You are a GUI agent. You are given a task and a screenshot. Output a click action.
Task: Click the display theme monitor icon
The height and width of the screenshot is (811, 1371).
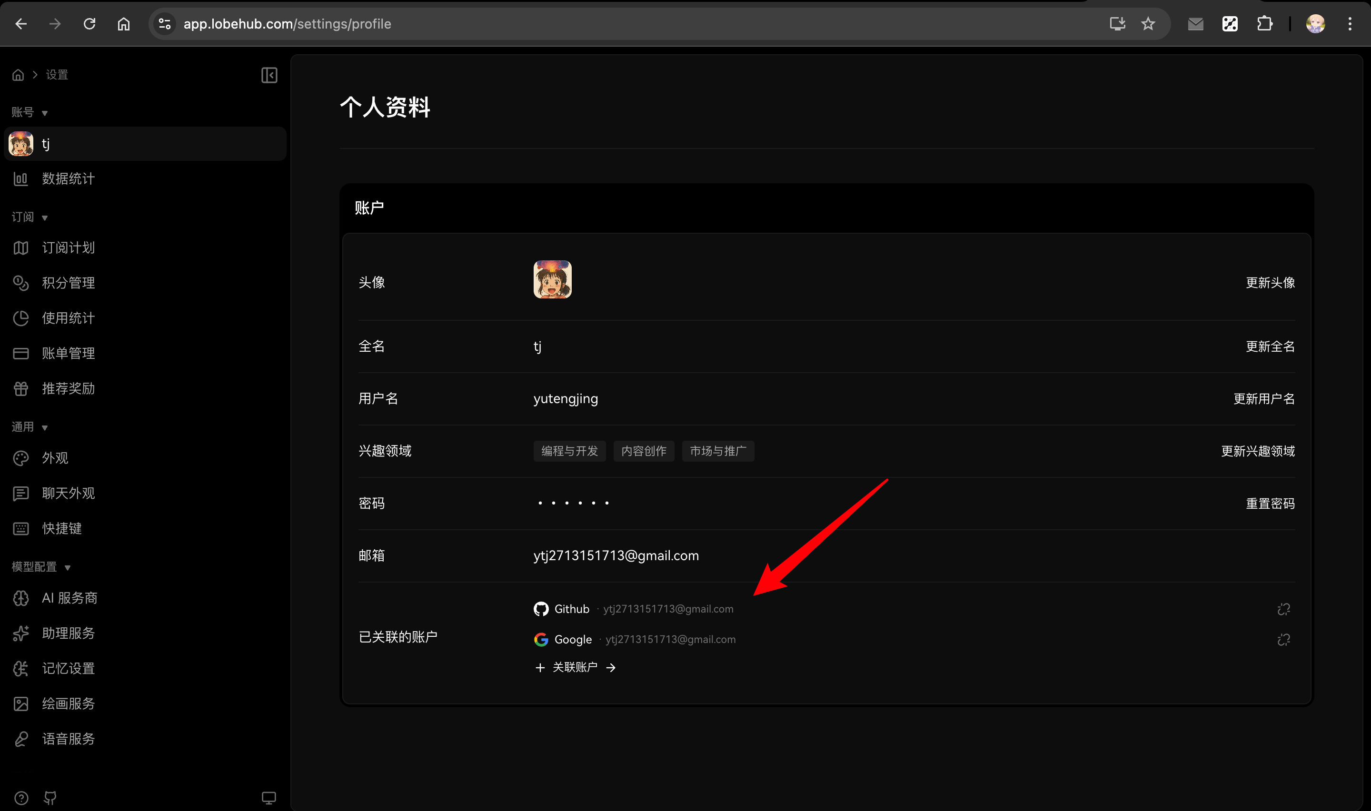coord(269,798)
